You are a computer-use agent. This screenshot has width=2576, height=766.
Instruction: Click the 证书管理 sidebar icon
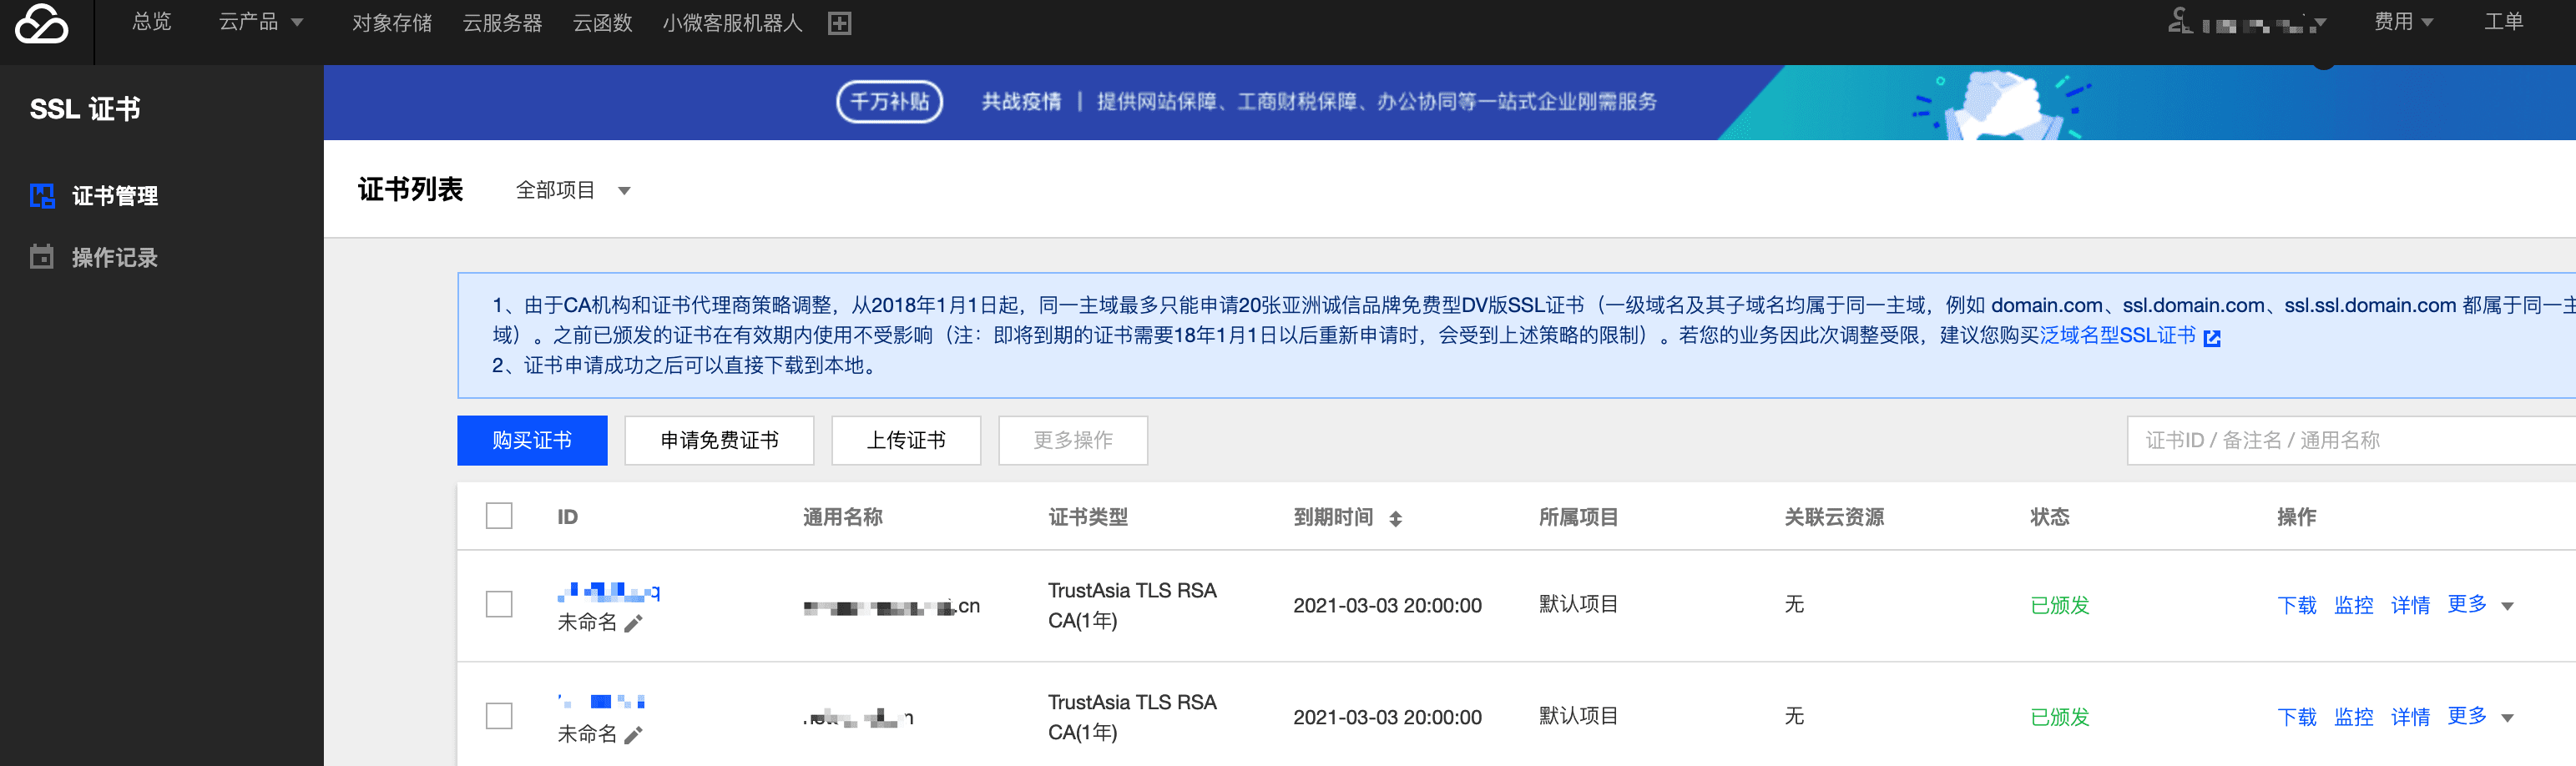(42, 195)
